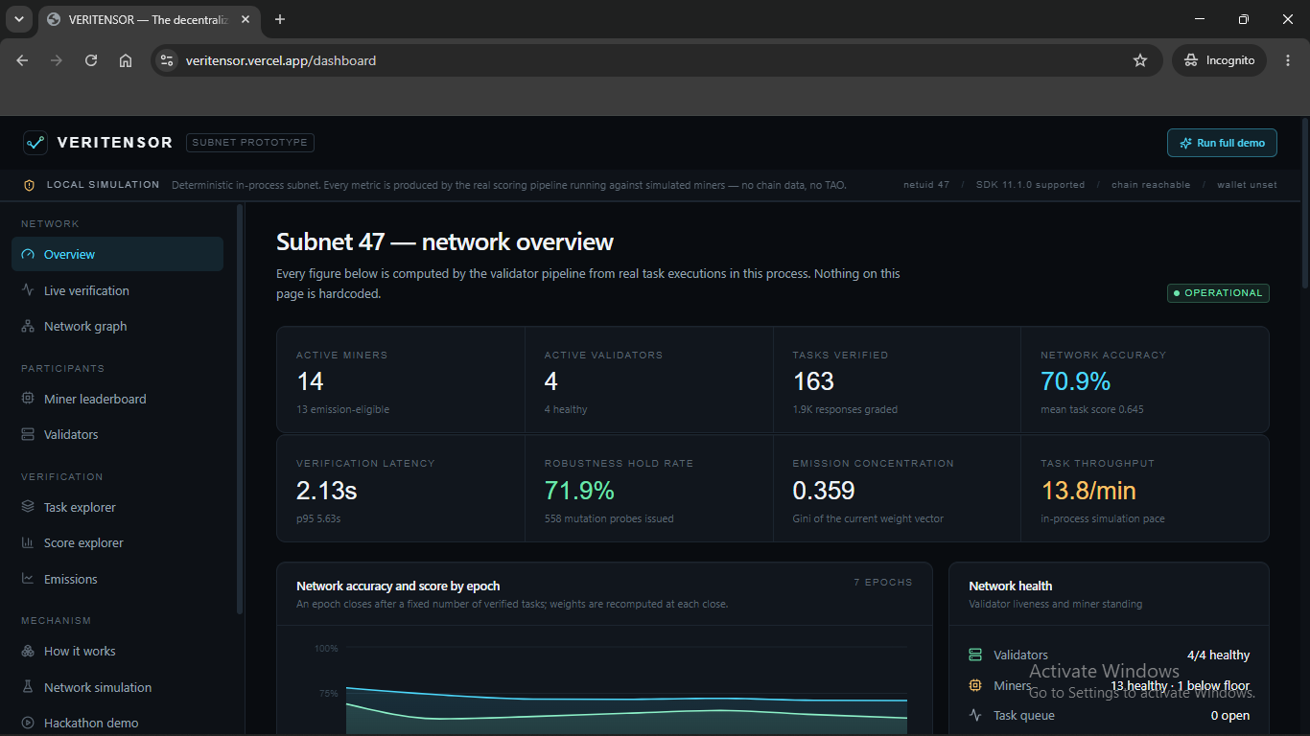Click the Task queue pulse icon
This screenshot has height=736, width=1310.
tap(976, 715)
